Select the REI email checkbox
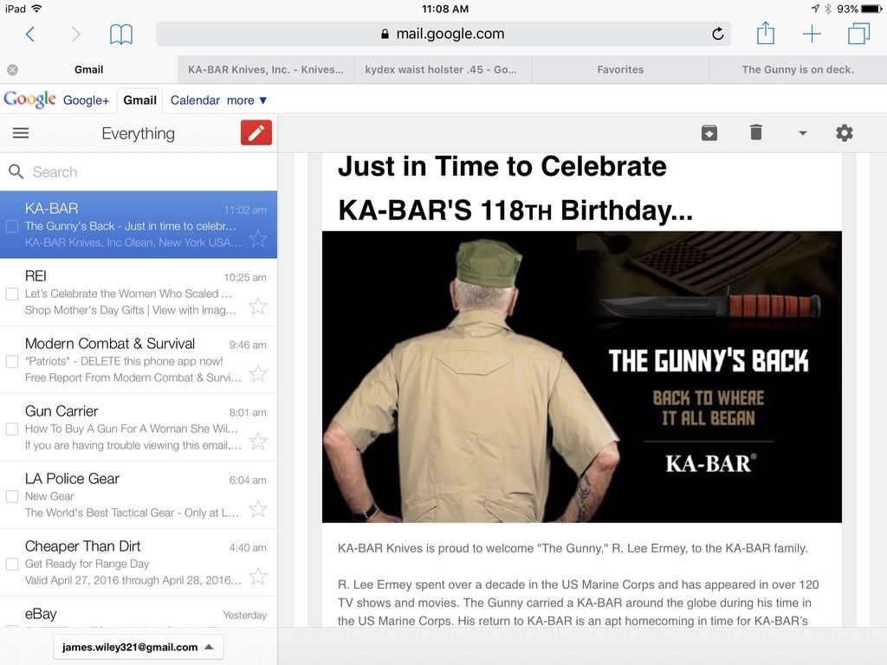887x665 pixels. click(12, 294)
